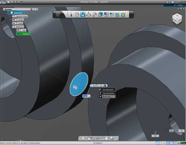Choose Two Directions from the menu
186x145 pixels.
[108, 93]
